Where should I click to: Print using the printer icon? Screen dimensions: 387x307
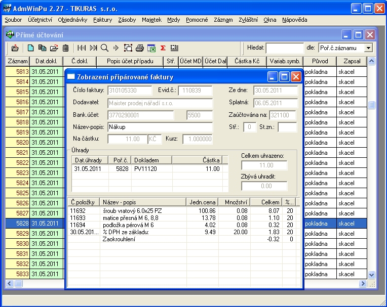140,48
